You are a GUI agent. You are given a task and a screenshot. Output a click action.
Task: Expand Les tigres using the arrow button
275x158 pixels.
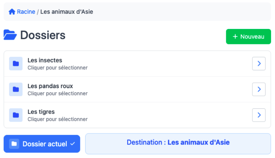click(x=259, y=115)
